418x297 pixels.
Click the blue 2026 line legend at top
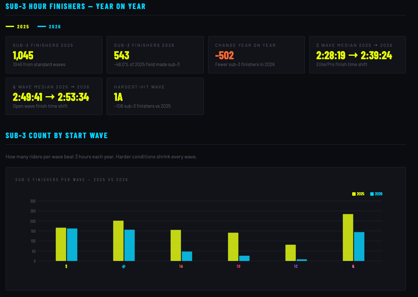pyautogui.click(x=49, y=27)
